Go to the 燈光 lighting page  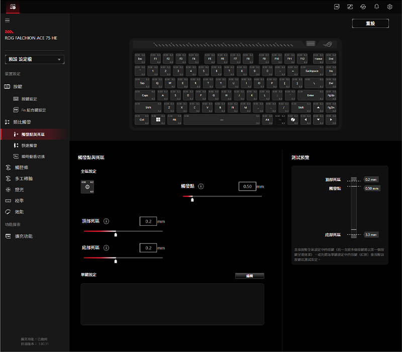point(19,190)
